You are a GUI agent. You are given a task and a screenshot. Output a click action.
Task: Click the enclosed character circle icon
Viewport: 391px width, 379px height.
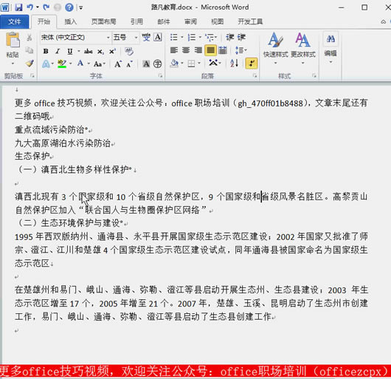(x=157, y=64)
